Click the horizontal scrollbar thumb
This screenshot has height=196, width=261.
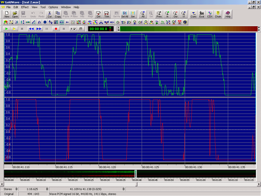136,184
